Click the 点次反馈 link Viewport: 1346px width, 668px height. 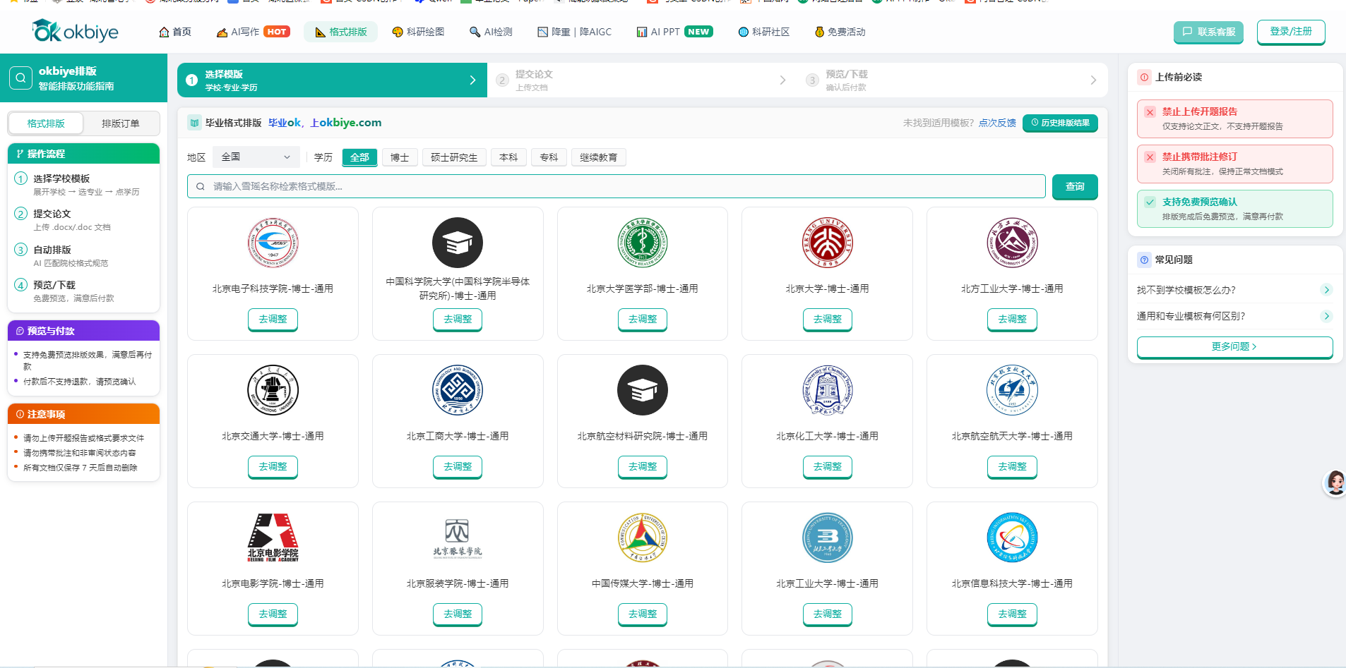click(x=997, y=123)
